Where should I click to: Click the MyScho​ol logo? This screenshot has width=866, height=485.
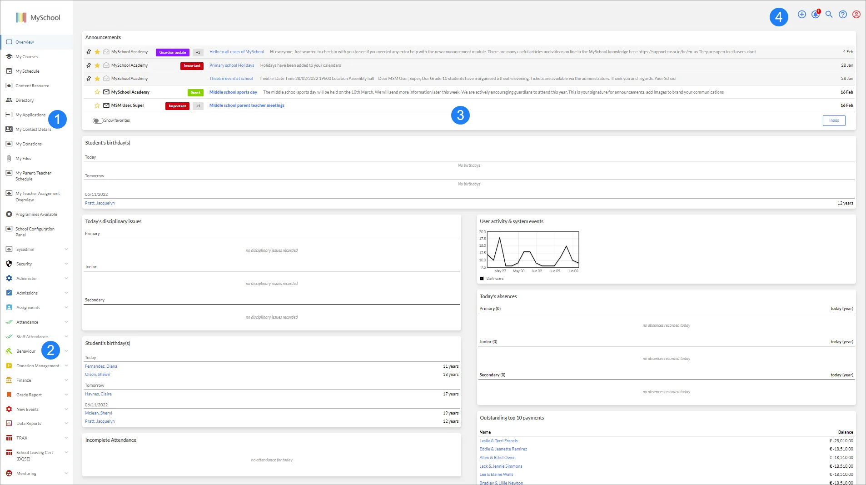coord(38,18)
